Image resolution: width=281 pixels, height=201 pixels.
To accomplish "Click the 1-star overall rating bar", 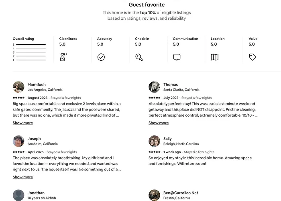I will tap(31, 60).
